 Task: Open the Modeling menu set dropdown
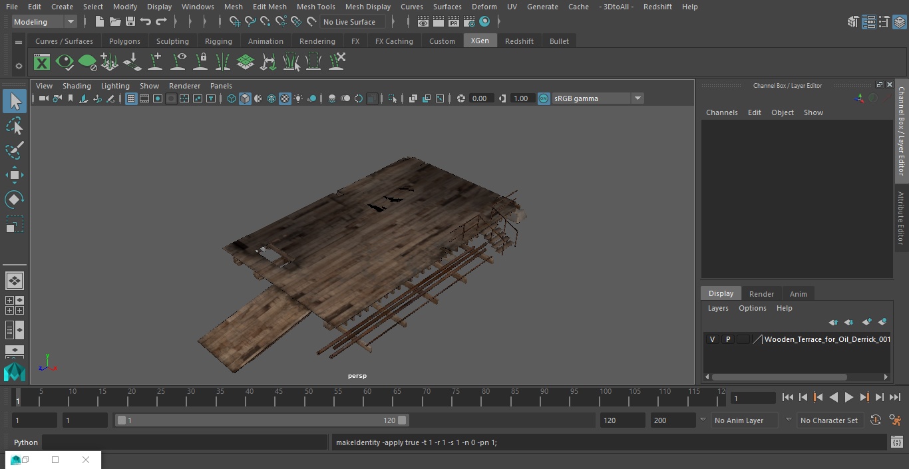pyautogui.click(x=45, y=22)
